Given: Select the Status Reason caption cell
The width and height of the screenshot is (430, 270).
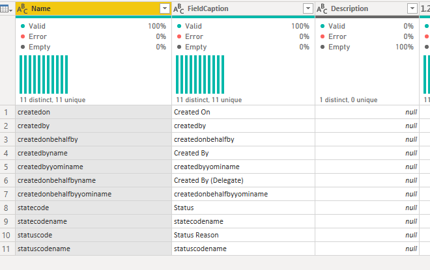Looking at the screenshot, I should (x=243, y=236).
